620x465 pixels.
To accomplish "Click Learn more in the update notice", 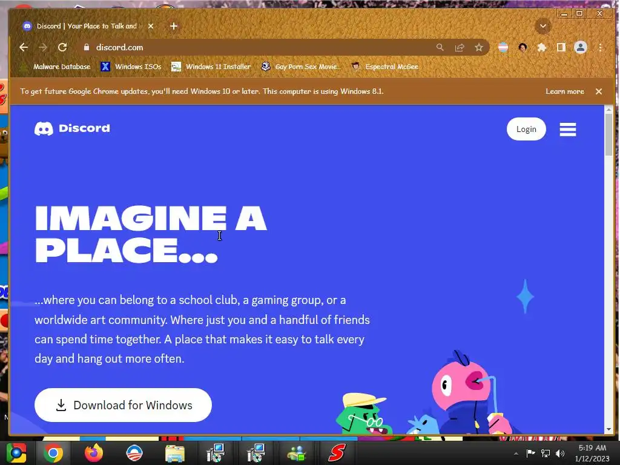I will [565, 91].
